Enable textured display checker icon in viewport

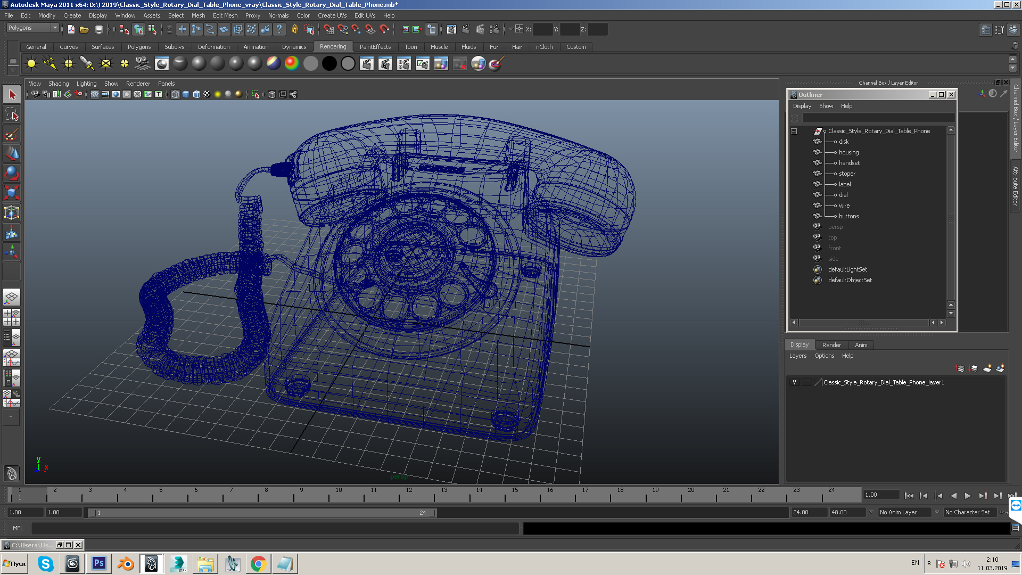pos(207,94)
